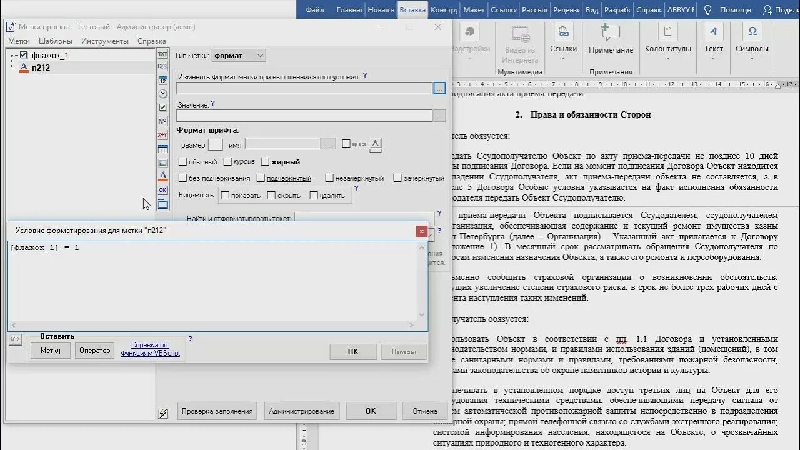Enable the обычный font checkbox

tap(182, 162)
